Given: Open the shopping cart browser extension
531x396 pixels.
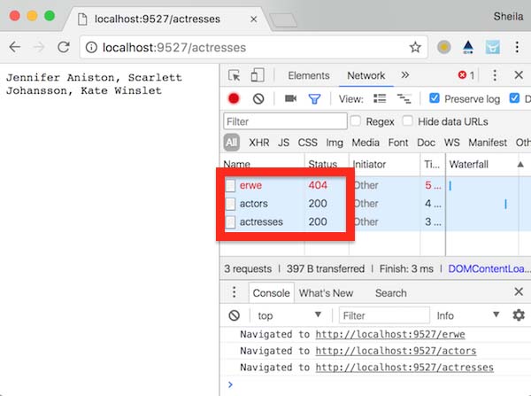Looking at the screenshot, I should tap(492, 47).
